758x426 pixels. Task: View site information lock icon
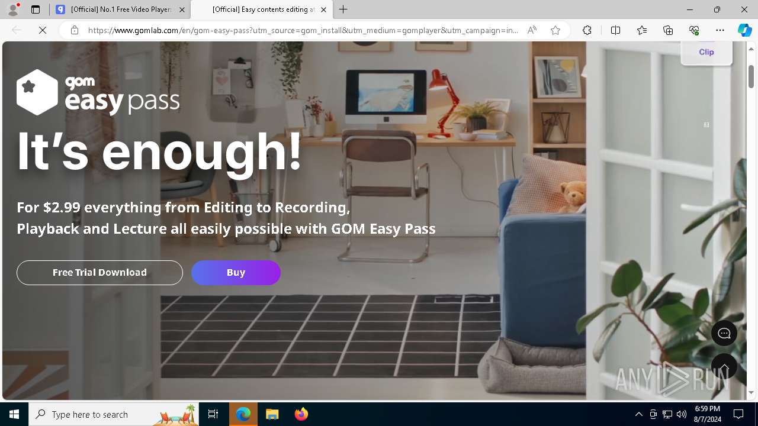click(75, 30)
